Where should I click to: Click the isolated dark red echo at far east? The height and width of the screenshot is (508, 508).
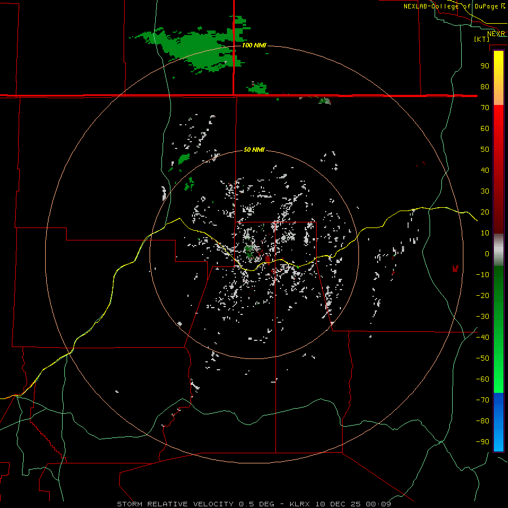[455, 268]
